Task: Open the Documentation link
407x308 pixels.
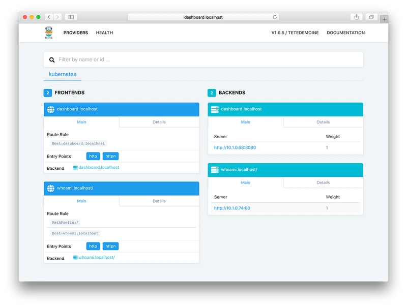Action: pyautogui.click(x=346, y=33)
